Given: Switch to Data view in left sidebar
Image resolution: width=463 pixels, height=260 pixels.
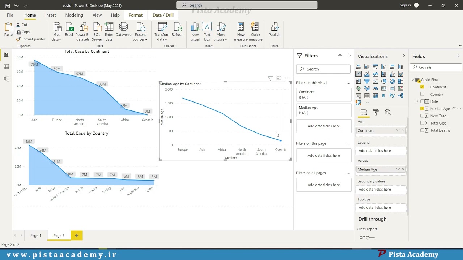Looking at the screenshot, I should click(6, 66).
